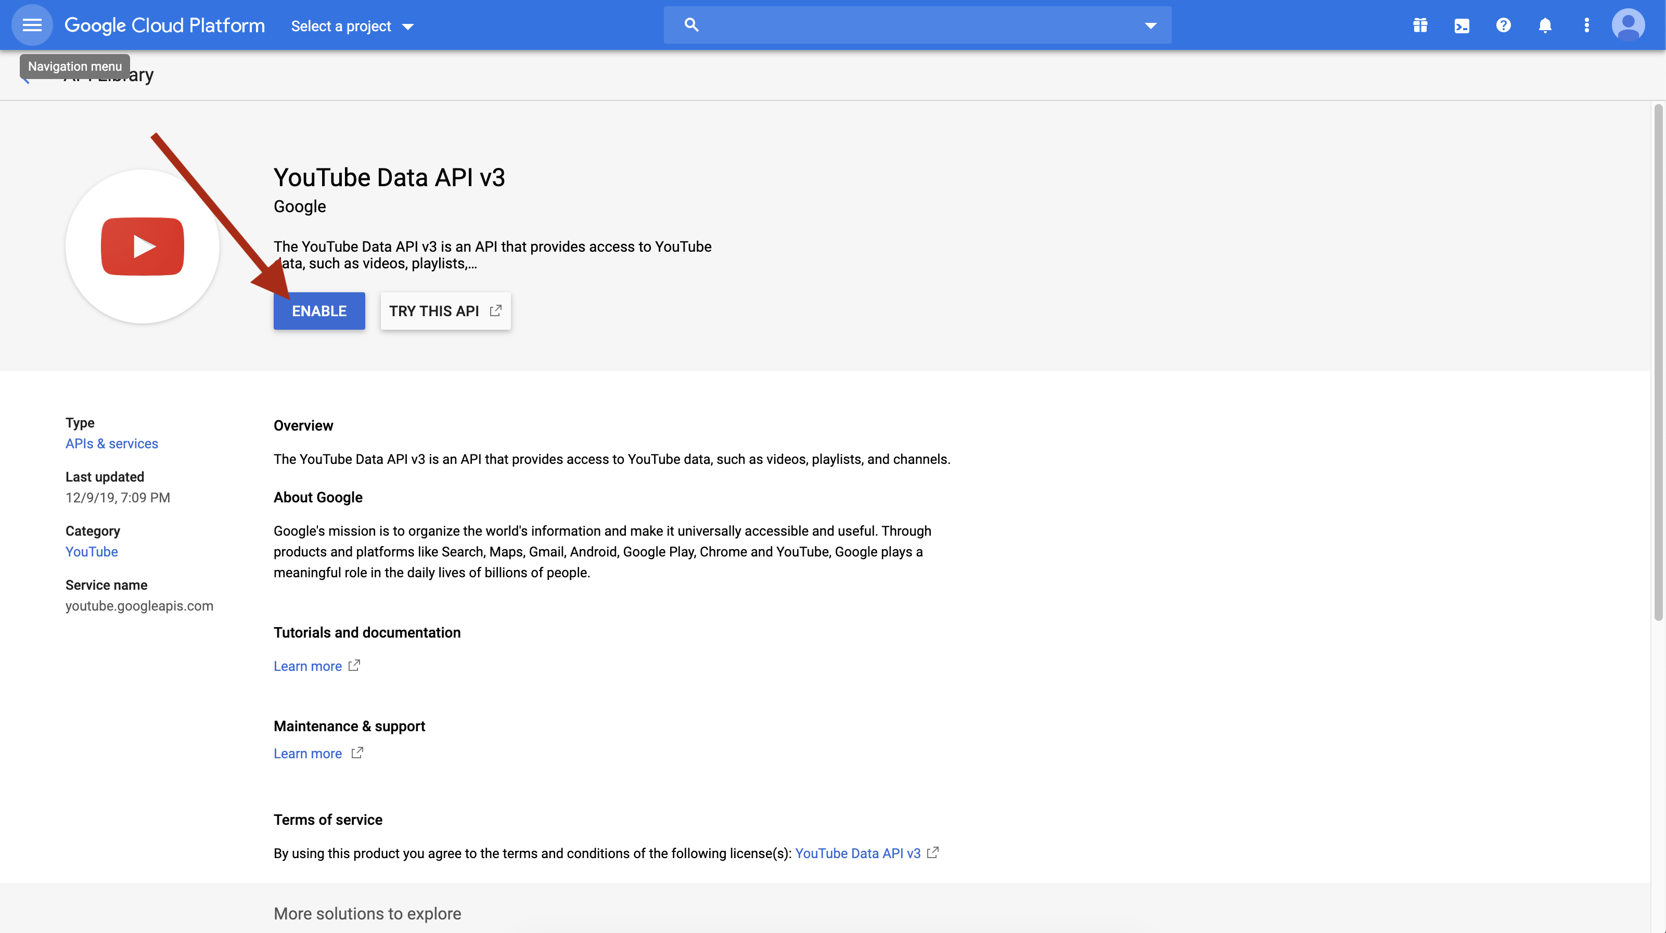Viewport: 1666px width, 933px height.
Task: Open notifications bell icon
Action: 1545,24
